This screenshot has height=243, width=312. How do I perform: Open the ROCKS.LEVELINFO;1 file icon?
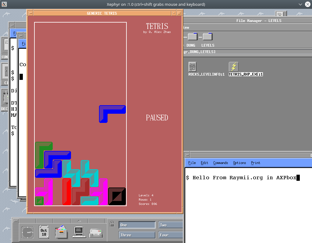(192, 66)
